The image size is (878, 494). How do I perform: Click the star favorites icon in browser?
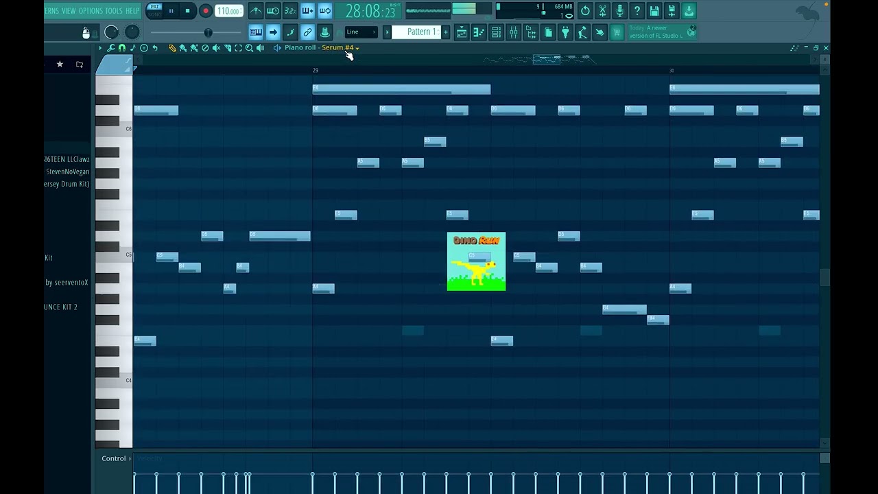pyautogui.click(x=60, y=64)
